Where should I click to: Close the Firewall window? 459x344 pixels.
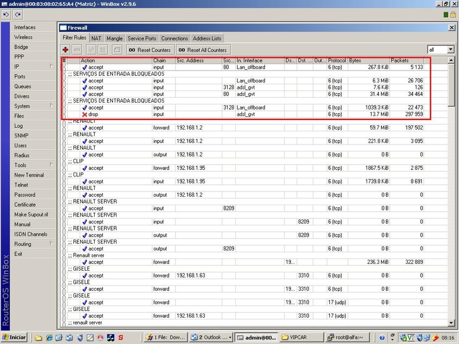click(x=452, y=28)
